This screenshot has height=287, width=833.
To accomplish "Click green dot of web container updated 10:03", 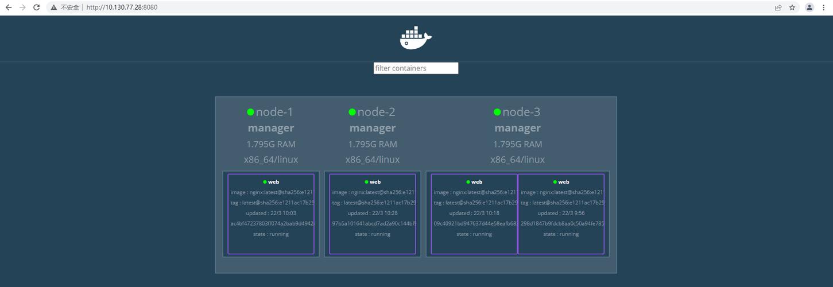I will [265, 182].
